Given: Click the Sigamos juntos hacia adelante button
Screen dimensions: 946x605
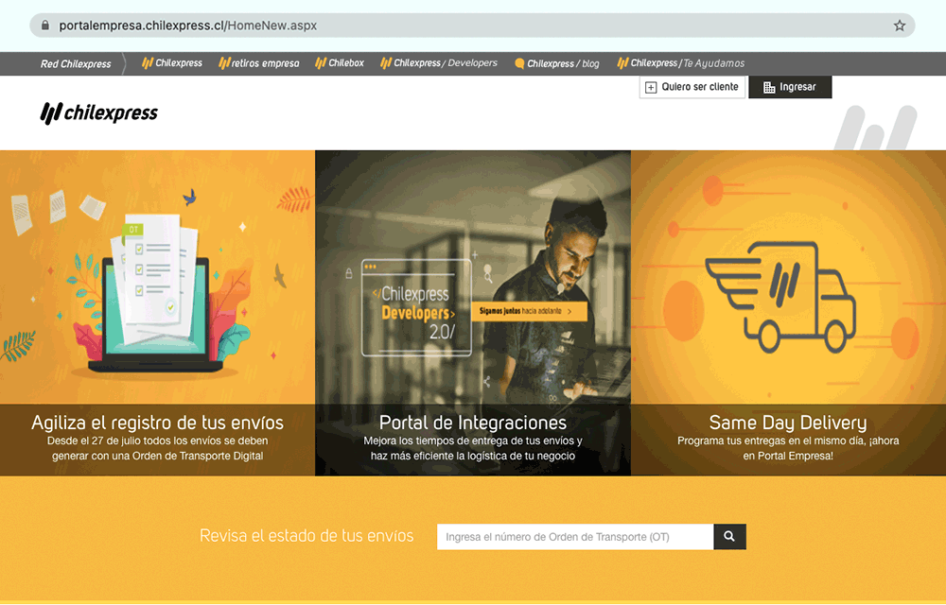Looking at the screenshot, I should pos(529,312).
